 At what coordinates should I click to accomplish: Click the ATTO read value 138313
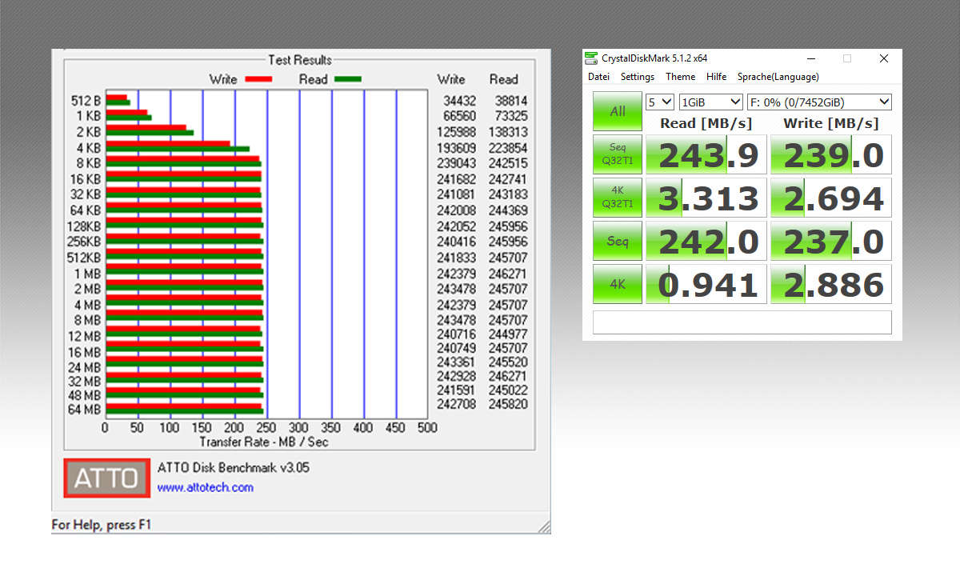[508, 132]
